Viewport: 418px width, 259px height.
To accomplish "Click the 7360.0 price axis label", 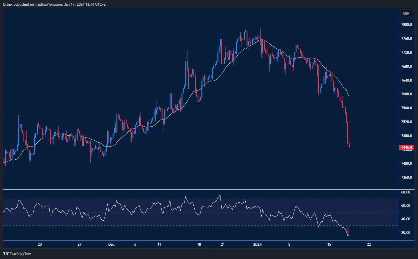I will pos(406,177).
